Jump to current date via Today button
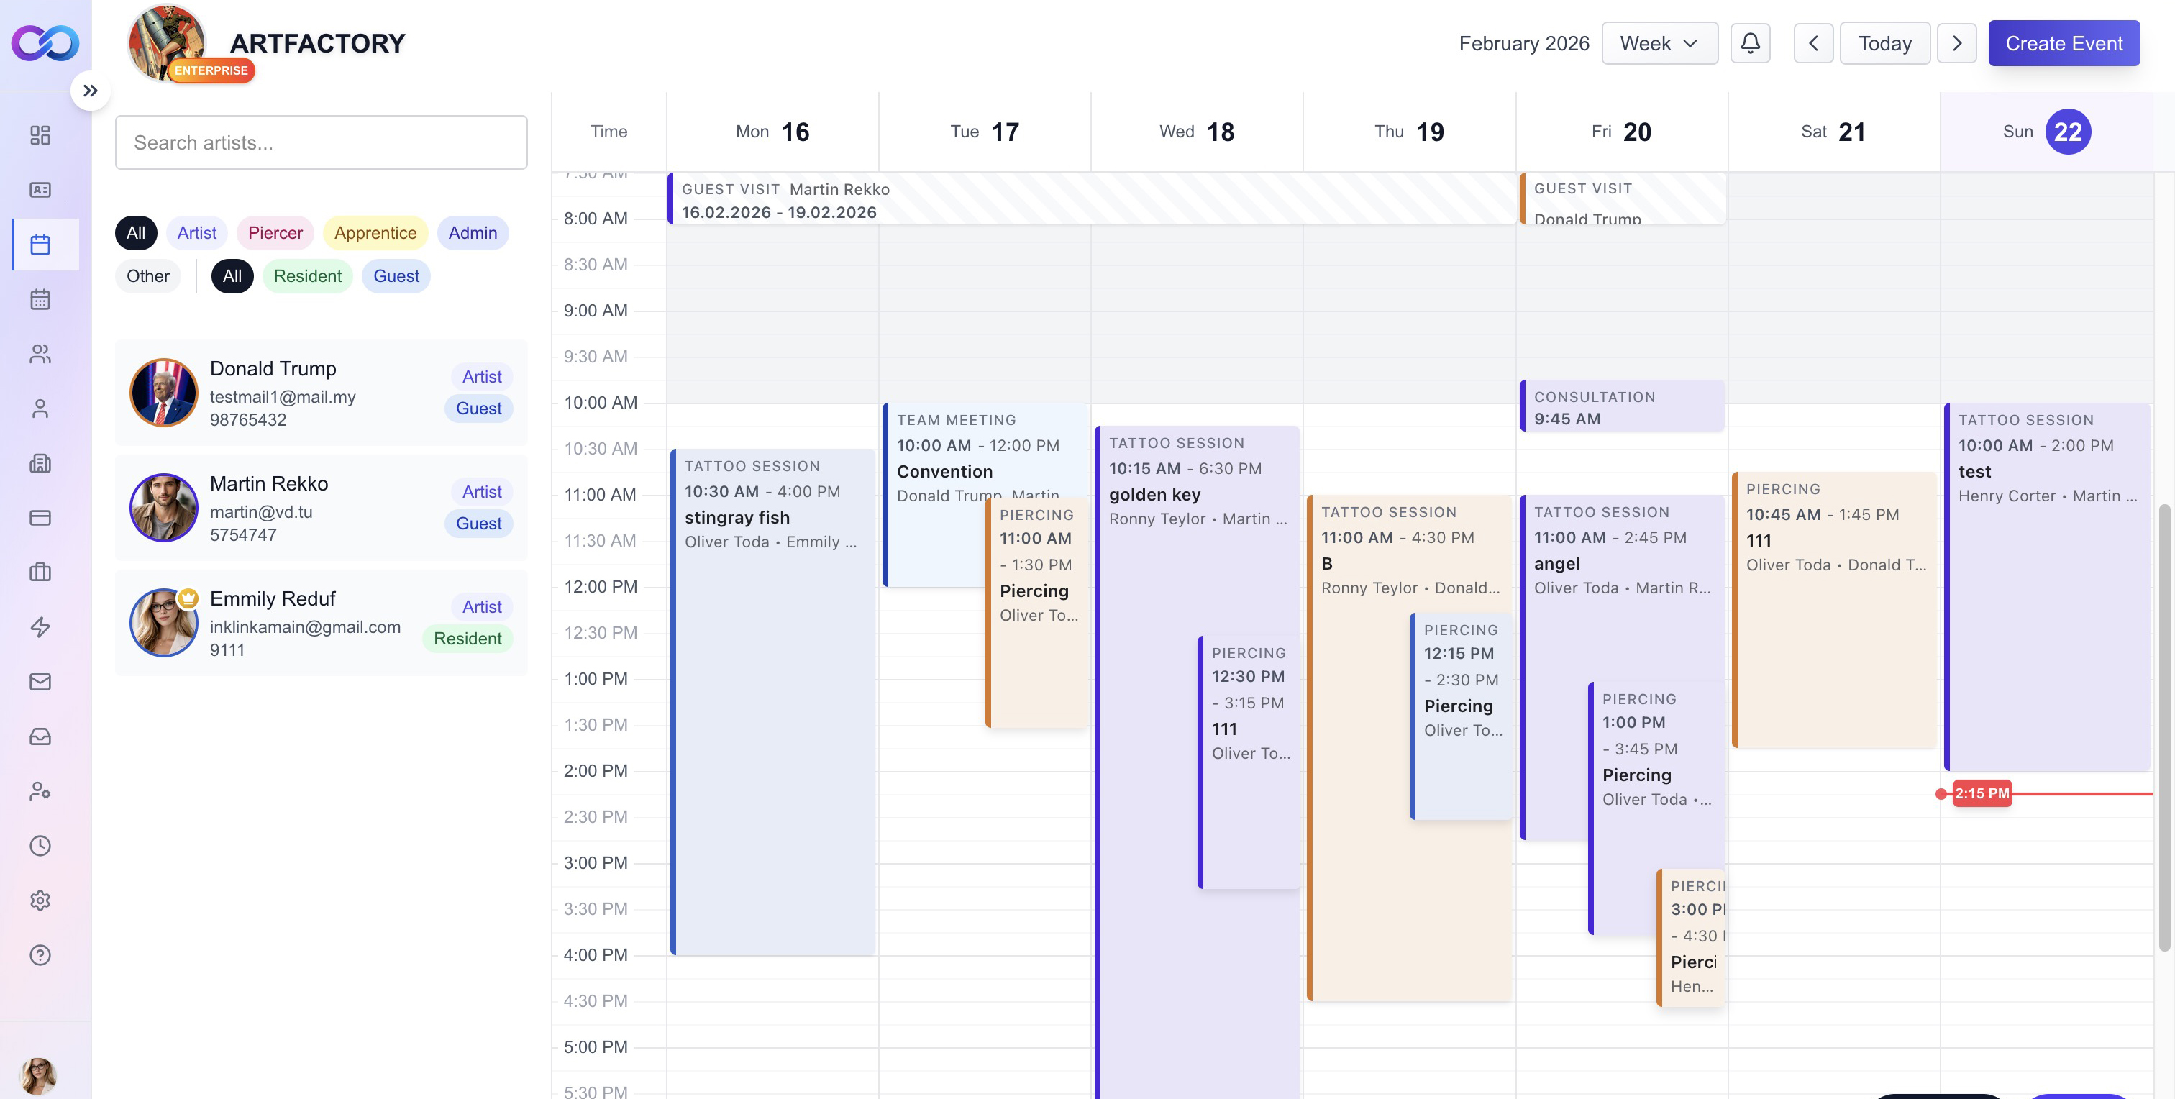This screenshot has width=2175, height=1099. (1884, 43)
